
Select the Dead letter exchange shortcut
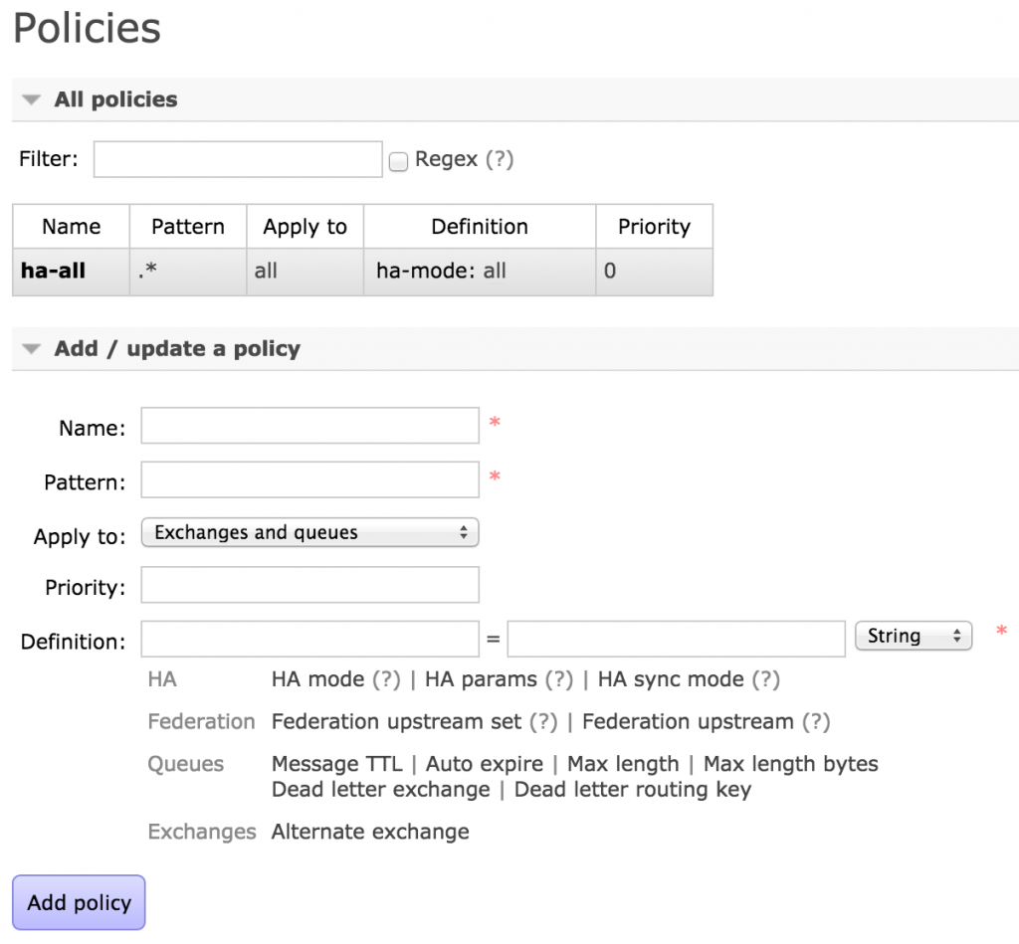(380, 790)
